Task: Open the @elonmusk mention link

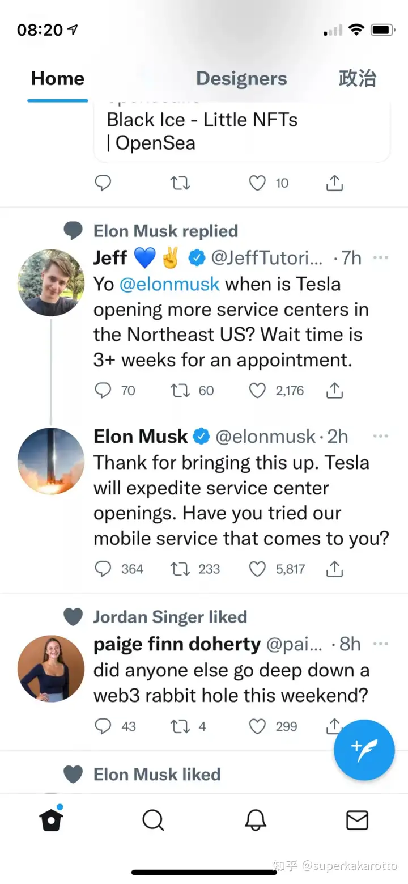Action: (169, 284)
